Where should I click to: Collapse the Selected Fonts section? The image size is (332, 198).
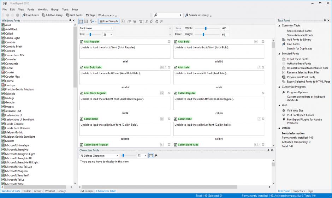(x=279, y=54)
